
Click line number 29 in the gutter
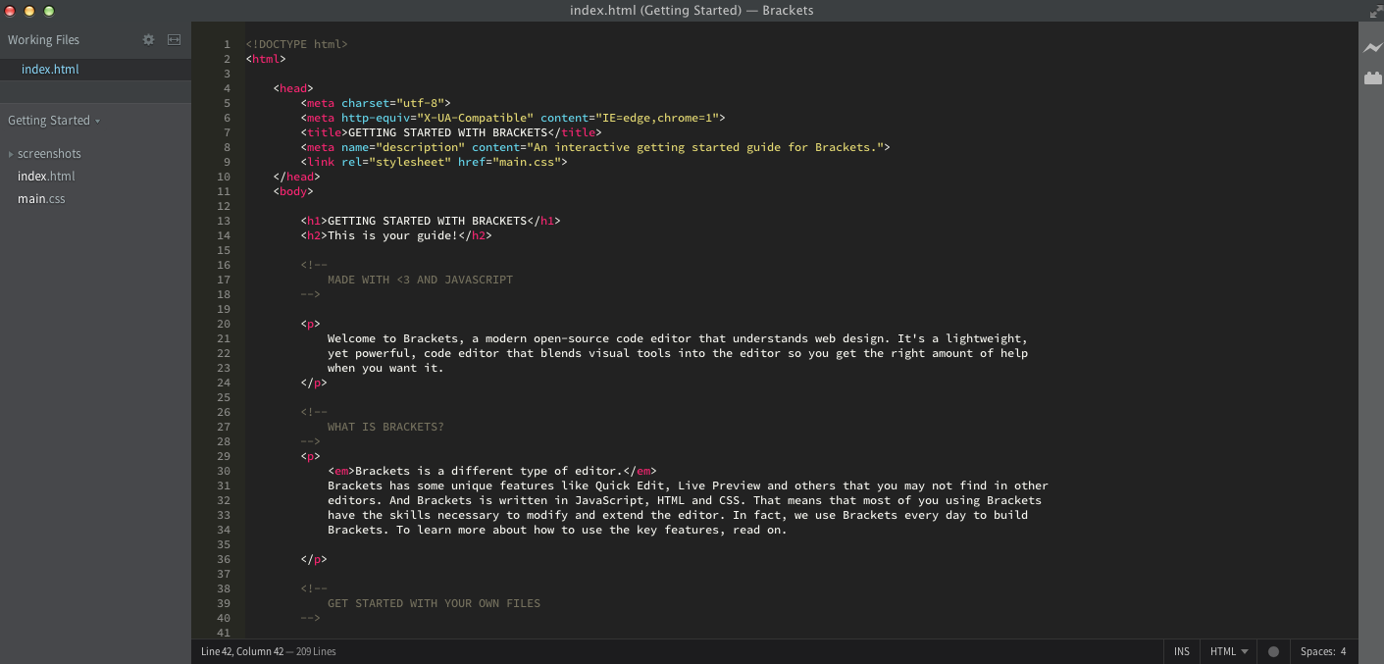[x=225, y=456]
